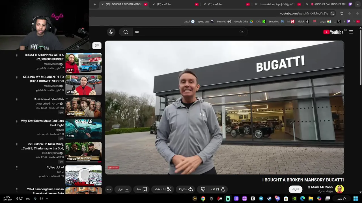Open options for Bugatti Shopping video
This screenshot has height=203, width=362.
point(17,56)
